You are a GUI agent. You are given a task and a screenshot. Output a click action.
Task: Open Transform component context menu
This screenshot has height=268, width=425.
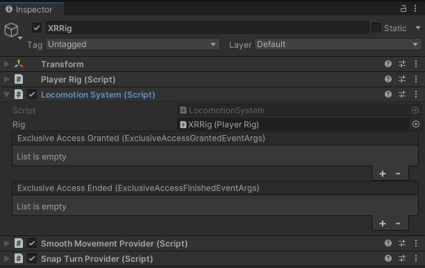pyautogui.click(x=416, y=64)
